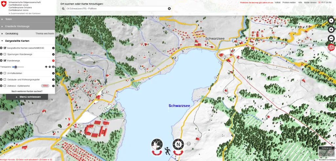Click the tilt control dial
This screenshot has width=336, height=161.
(x=157, y=144)
